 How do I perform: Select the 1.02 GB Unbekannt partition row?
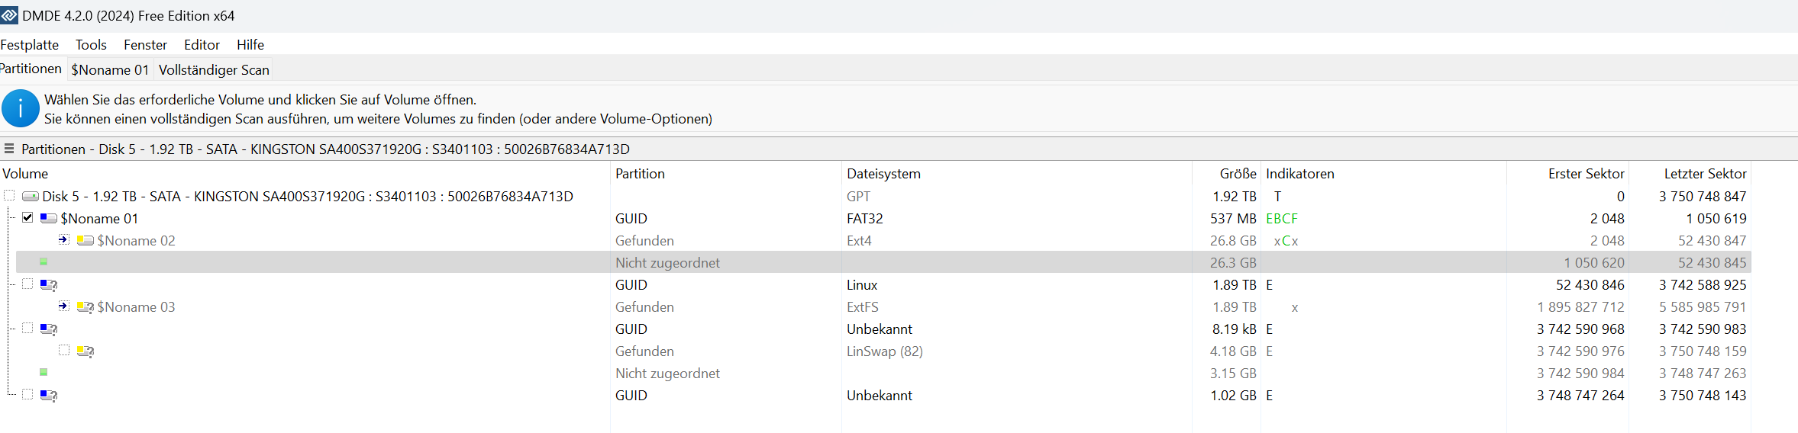point(879,396)
